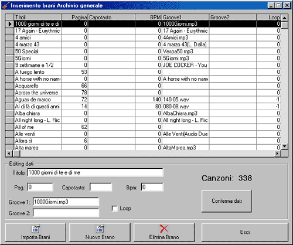Screen dimensions: 293x245
Task: Select row header of 'Alba chiara'
Action: point(9,113)
